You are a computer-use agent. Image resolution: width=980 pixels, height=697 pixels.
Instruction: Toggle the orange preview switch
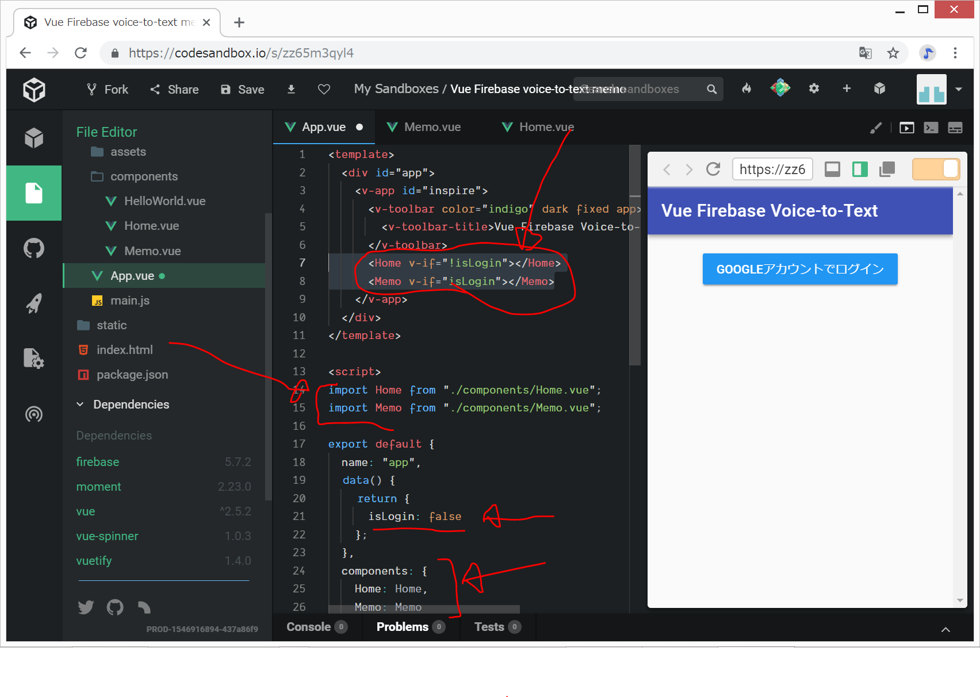936,169
